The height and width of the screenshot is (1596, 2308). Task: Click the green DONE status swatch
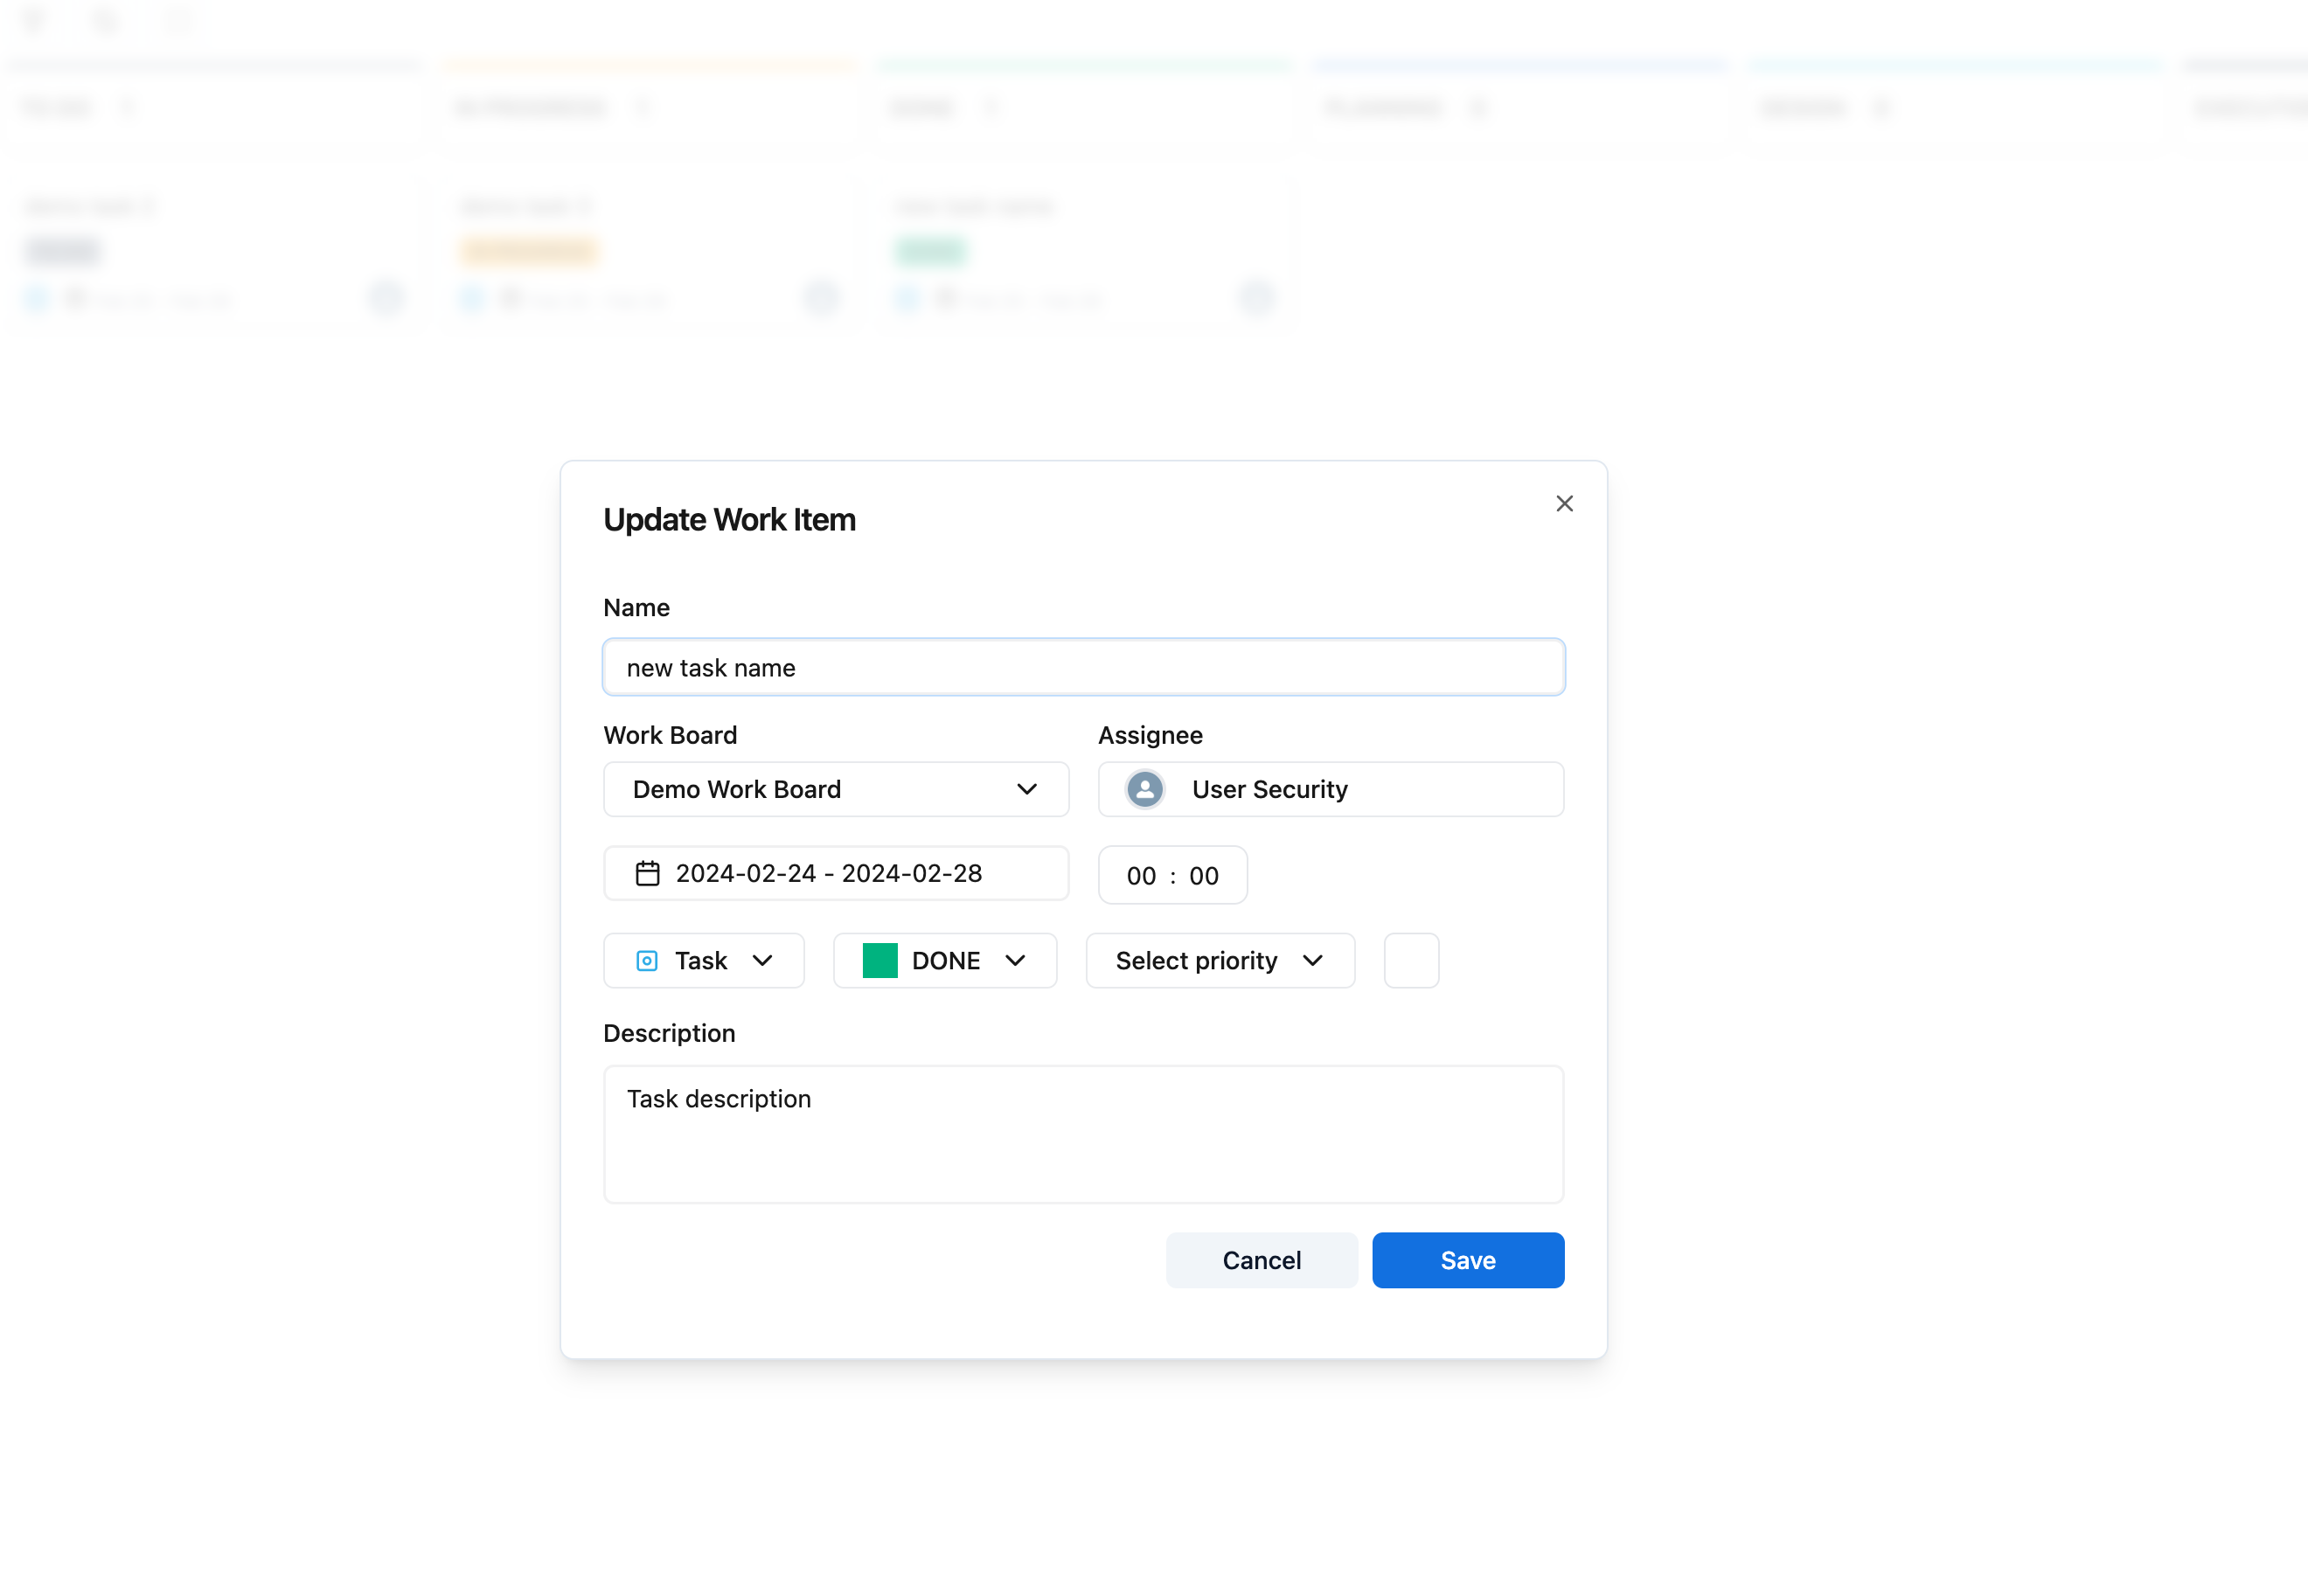(x=879, y=960)
